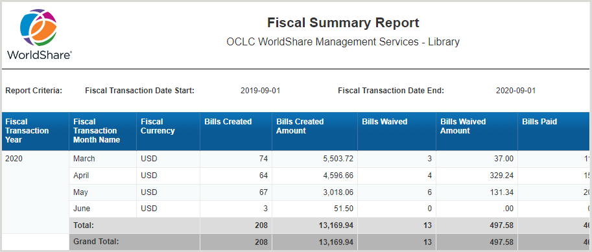Click May bills waived value 6
The width and height of the screenshot is (592, 252).
429,192
